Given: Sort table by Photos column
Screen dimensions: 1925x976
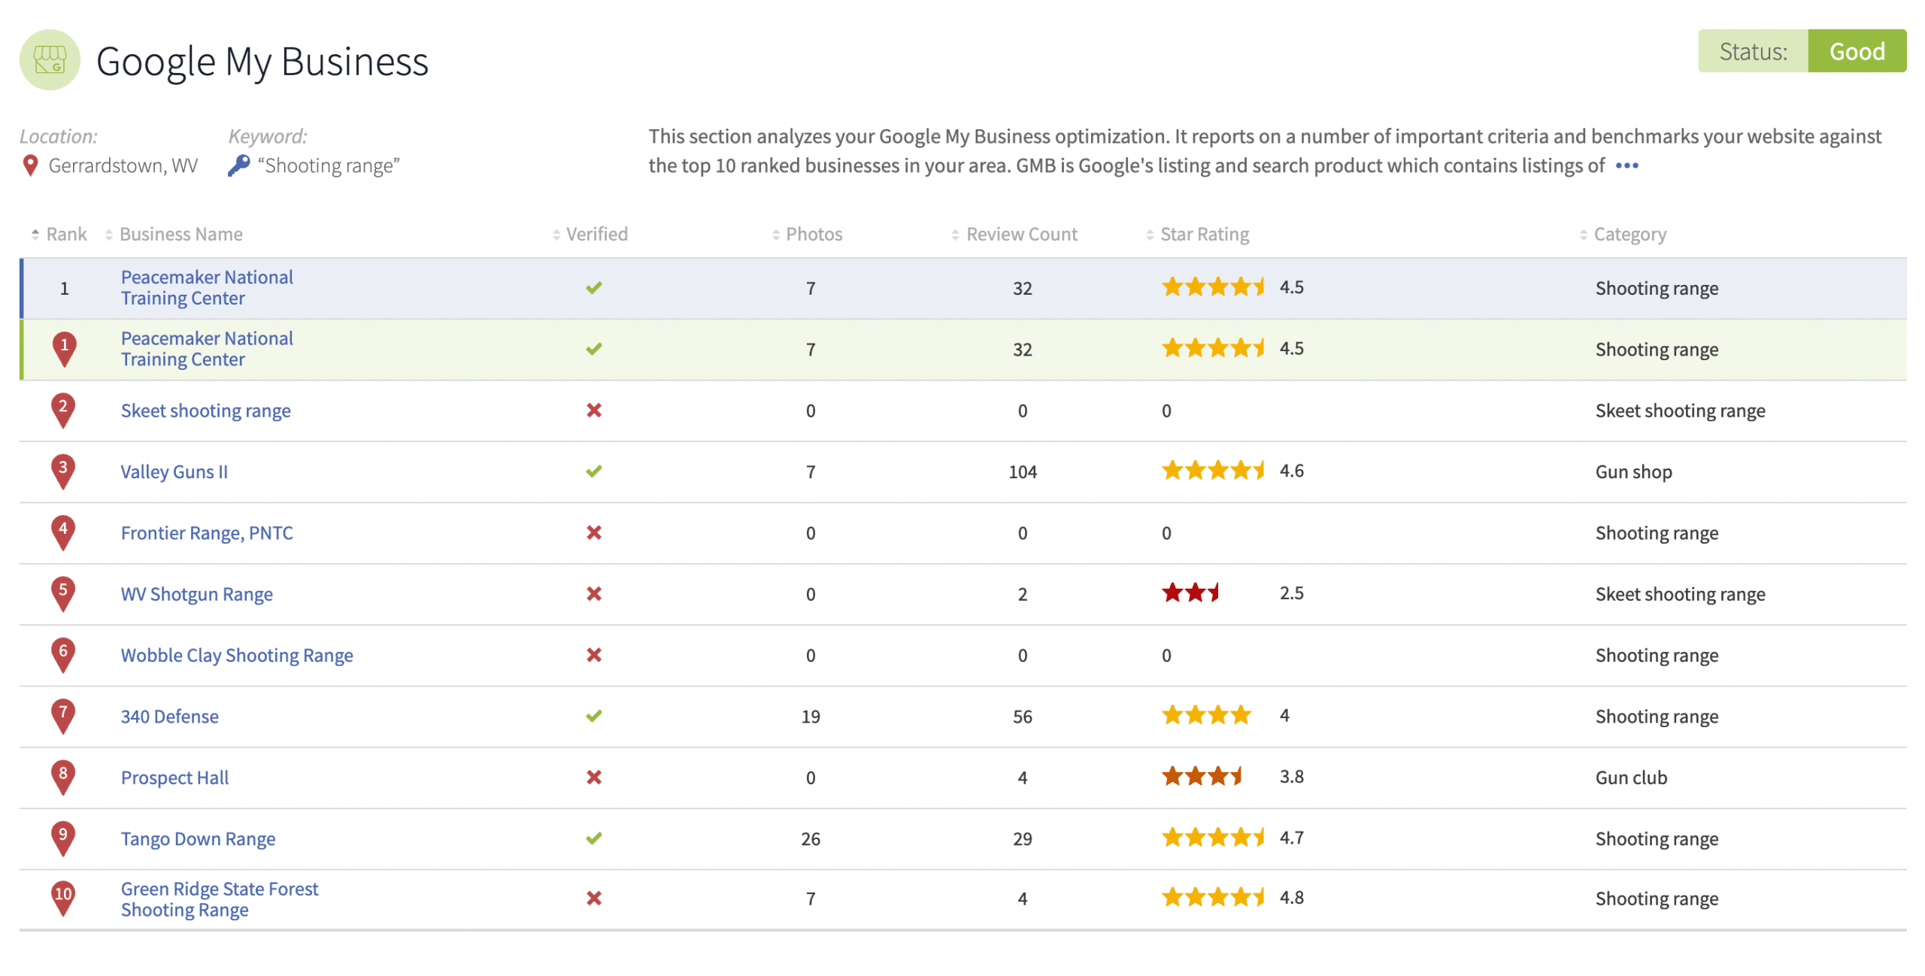Looking at the screenshot, I should click(807, 235).
